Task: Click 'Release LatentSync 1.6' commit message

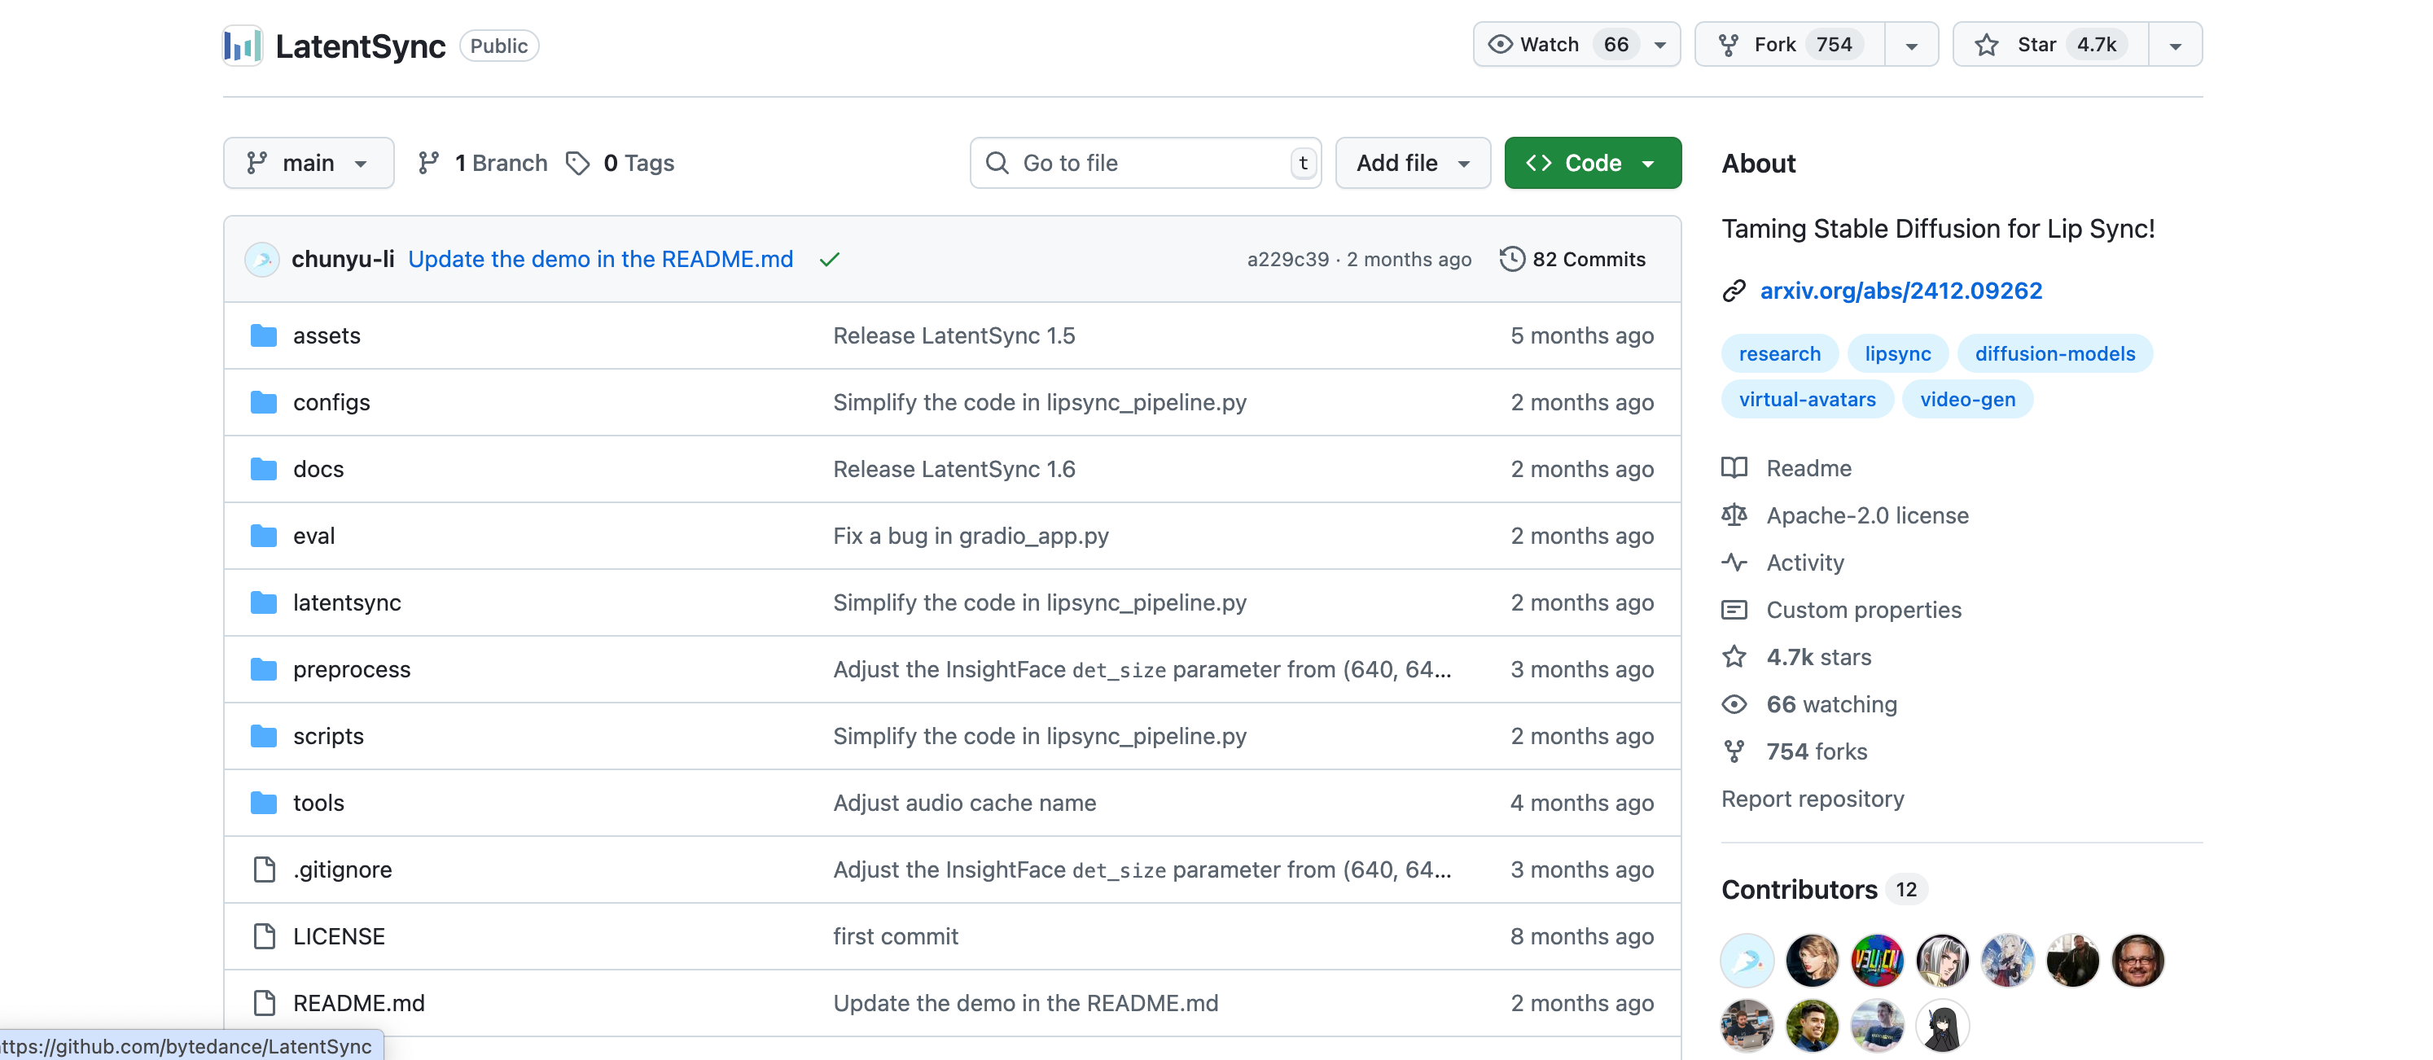Action: (954, 469)
